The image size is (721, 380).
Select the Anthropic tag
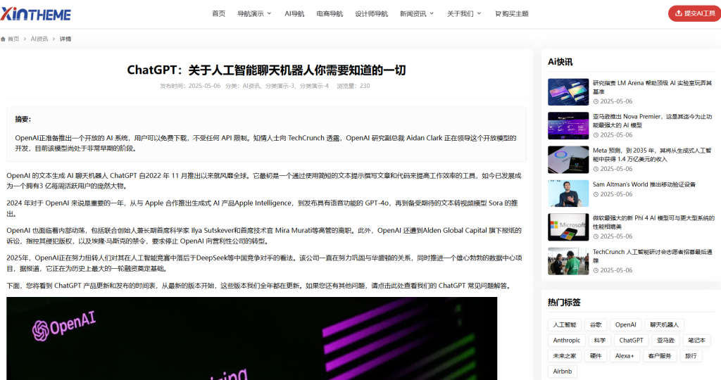567,341
